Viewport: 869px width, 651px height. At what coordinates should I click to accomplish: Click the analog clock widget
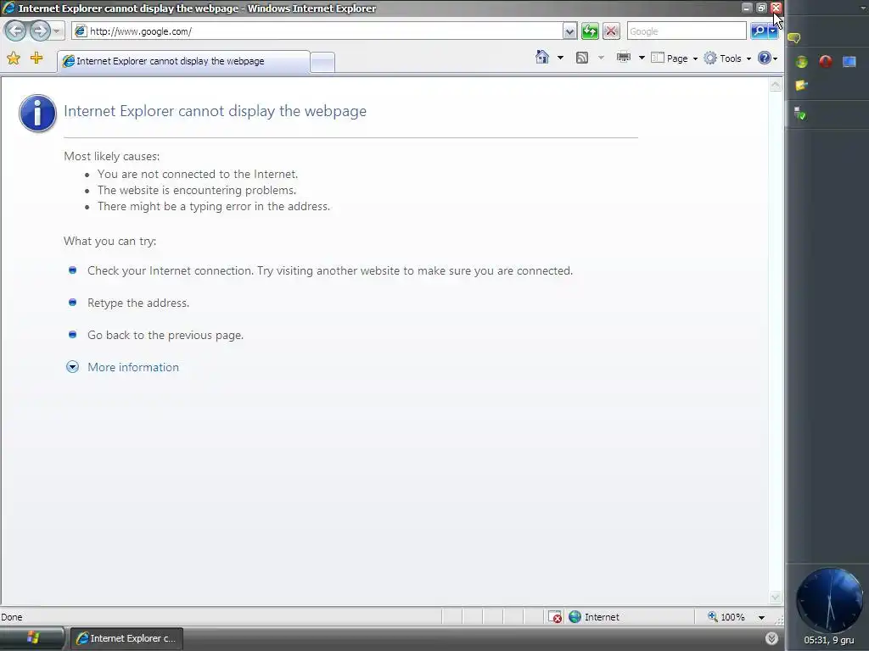pyautogui.click(x=829, y=600)
